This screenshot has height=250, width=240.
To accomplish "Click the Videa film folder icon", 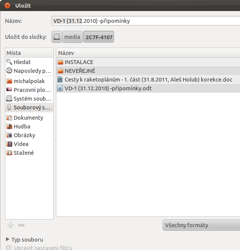I will pos(9,144).
